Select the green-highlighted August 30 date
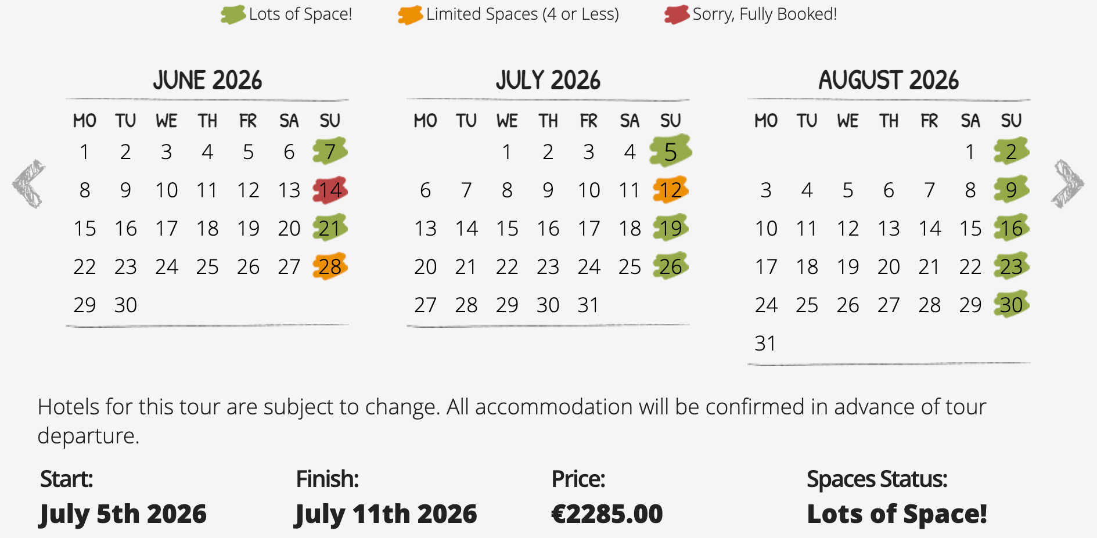 click(1011, 305)
